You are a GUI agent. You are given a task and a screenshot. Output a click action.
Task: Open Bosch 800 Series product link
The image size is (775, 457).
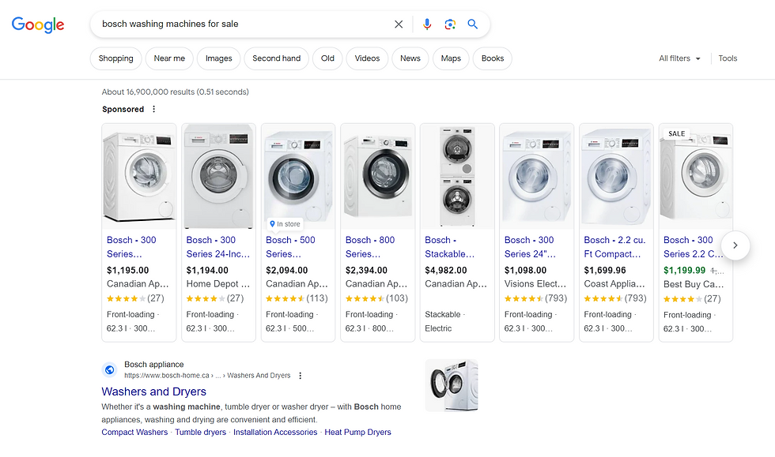pos(370,247)
